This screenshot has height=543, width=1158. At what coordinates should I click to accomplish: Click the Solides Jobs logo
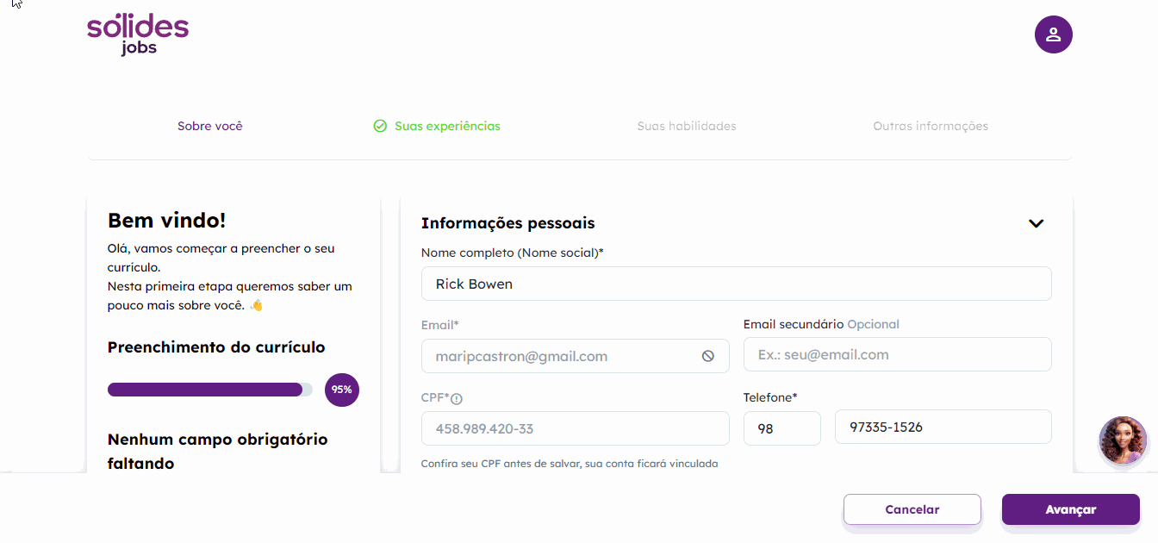pos(138,34)
